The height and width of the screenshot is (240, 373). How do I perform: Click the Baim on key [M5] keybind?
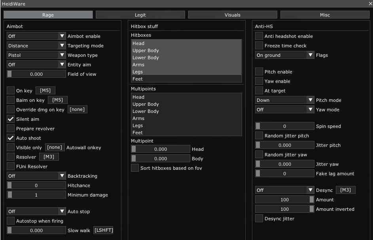(58, 100)
